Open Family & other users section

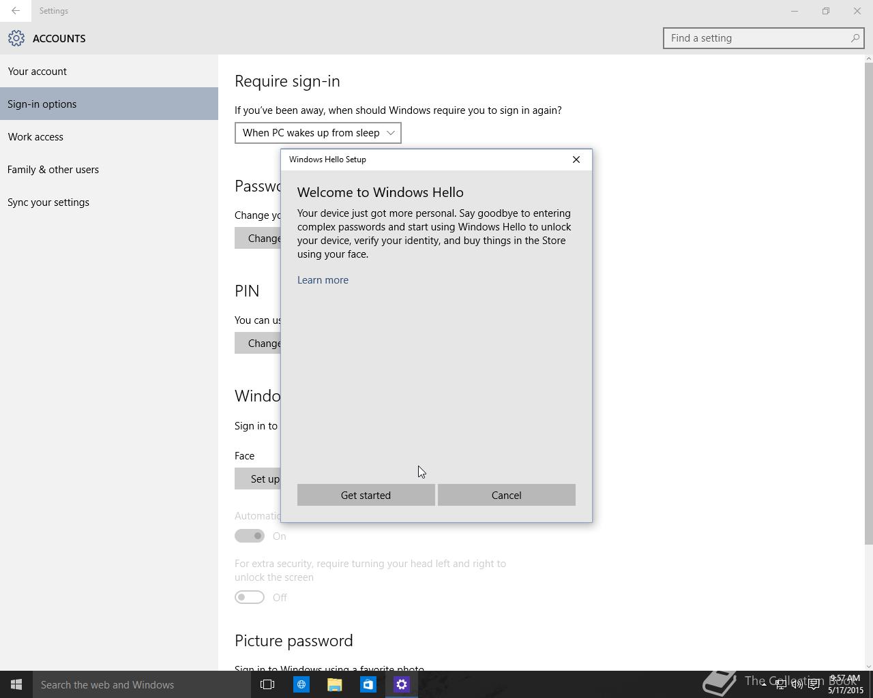(x=109, y=169)
